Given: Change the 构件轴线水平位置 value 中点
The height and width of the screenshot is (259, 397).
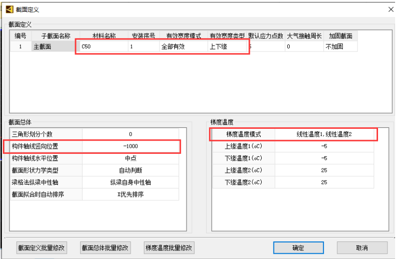Looking at the screenshot, I should point(131,158).
